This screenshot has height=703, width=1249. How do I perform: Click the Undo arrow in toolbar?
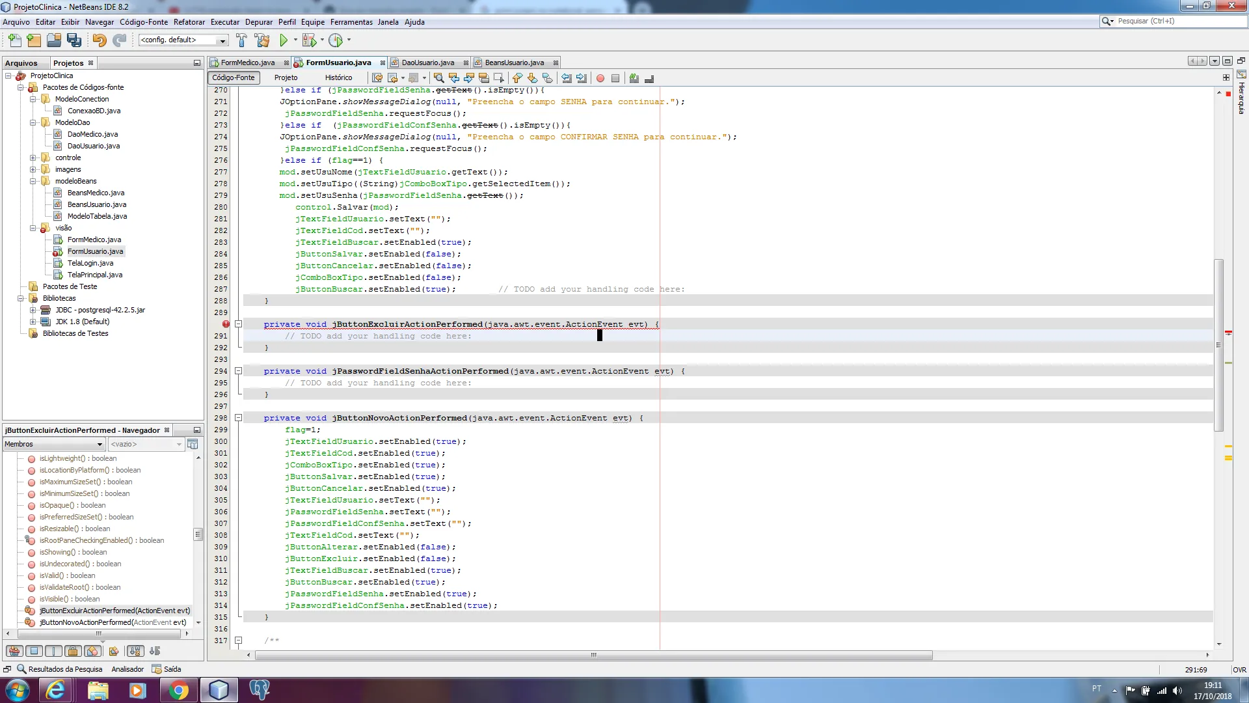[x=99, y=40]
